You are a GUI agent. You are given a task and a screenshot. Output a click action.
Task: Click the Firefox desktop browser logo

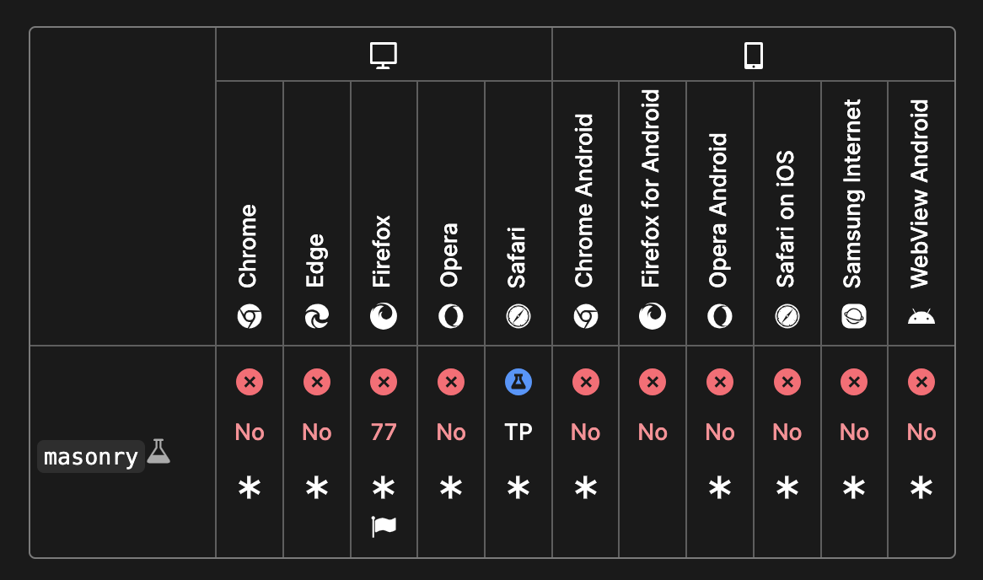tap(384, 316)
